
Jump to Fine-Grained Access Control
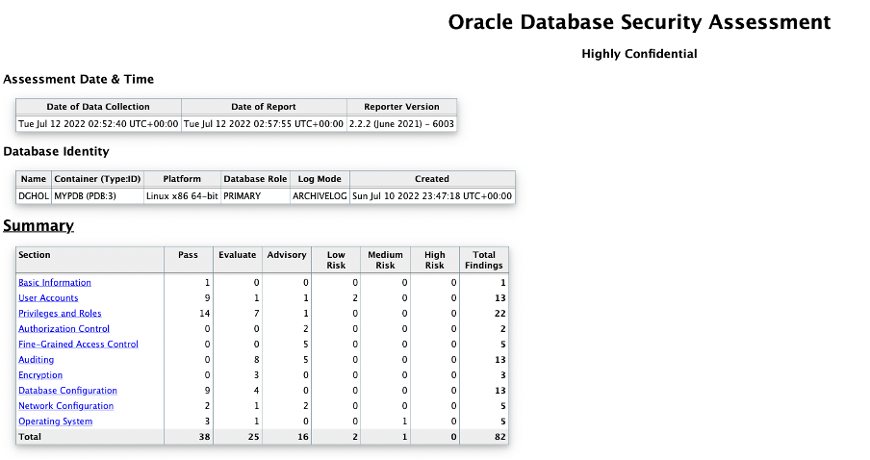(x=78, y=345)
